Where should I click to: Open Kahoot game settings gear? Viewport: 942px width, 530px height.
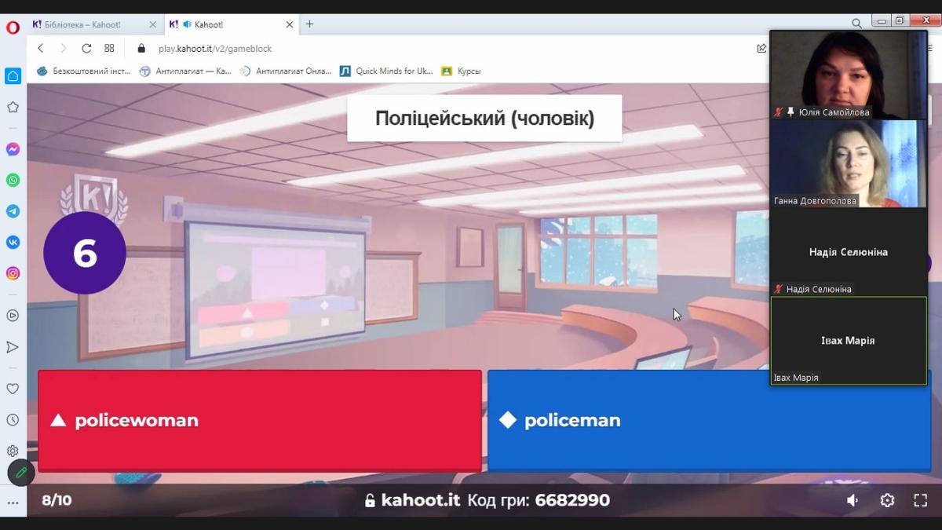(887, 500)
